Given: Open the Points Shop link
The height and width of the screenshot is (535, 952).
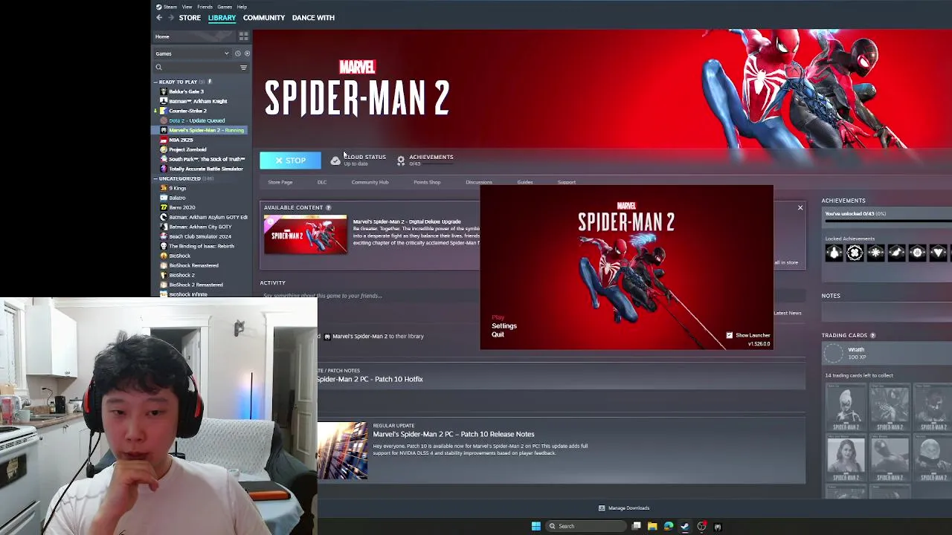Looking at the screenshot, I should click(x=427, y=182).
